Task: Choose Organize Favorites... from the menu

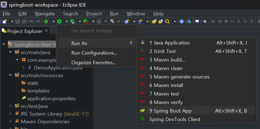Action: point(97,63)
